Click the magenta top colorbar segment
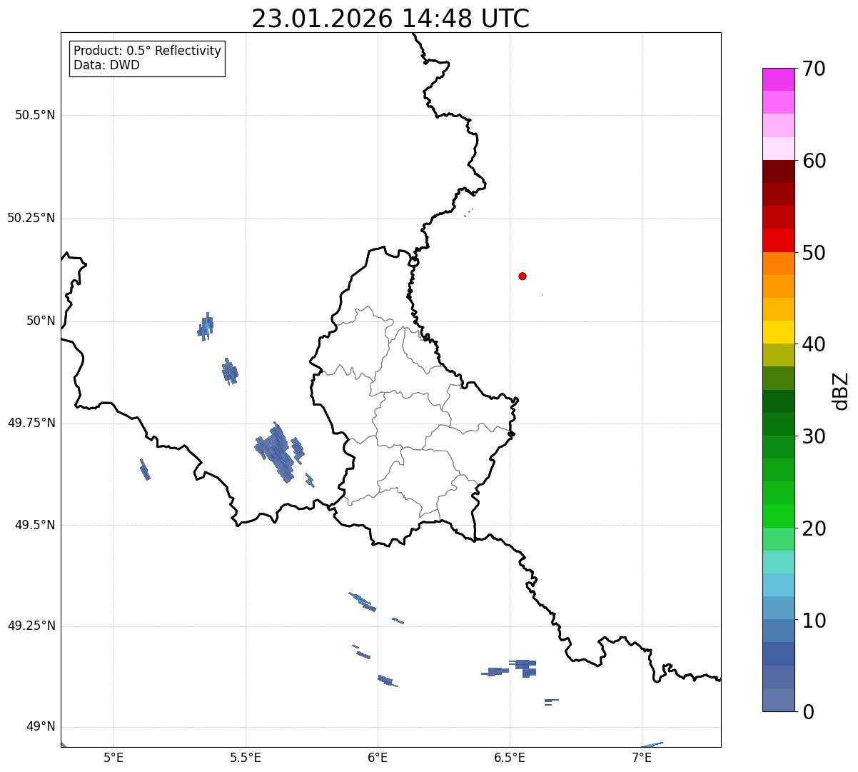 778,79
